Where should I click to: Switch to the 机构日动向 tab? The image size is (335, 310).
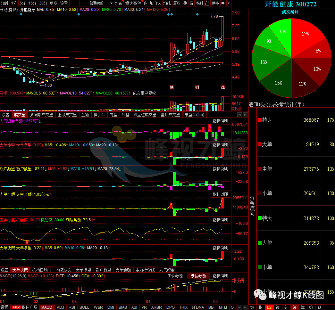click(x=42, y=270)
